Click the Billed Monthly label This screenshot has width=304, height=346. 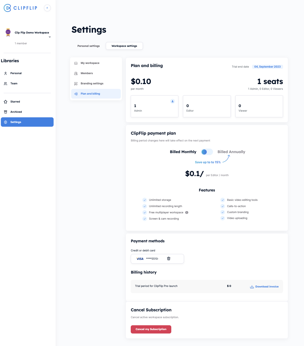(183, 152)
